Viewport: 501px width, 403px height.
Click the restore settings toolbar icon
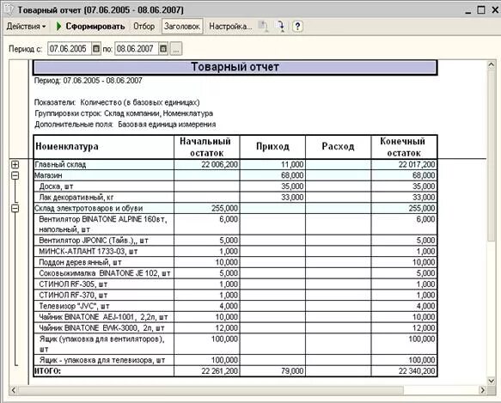click(264, 27)
